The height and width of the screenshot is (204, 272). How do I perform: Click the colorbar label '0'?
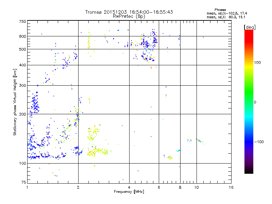(x=255, y=102)
